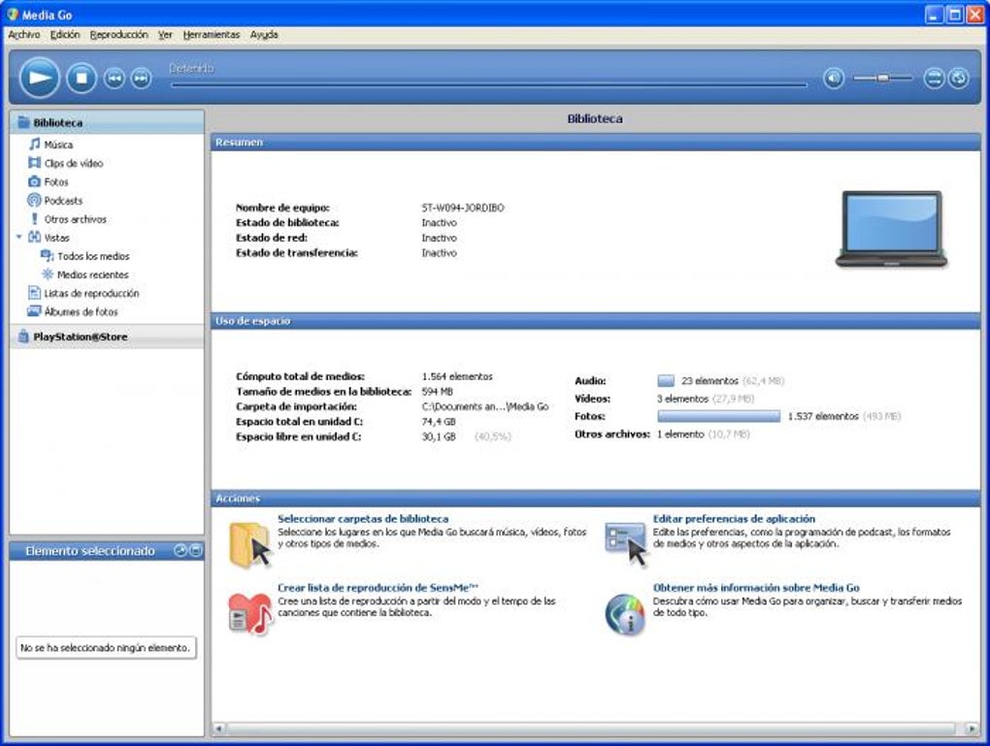Select Biblioteca in the sidebar
990x746 pixels.
pyautogui.click(x=107, y=122)
